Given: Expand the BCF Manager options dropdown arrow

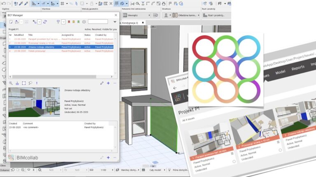Looking at the screenshot, I should click(x=115, y=22).
